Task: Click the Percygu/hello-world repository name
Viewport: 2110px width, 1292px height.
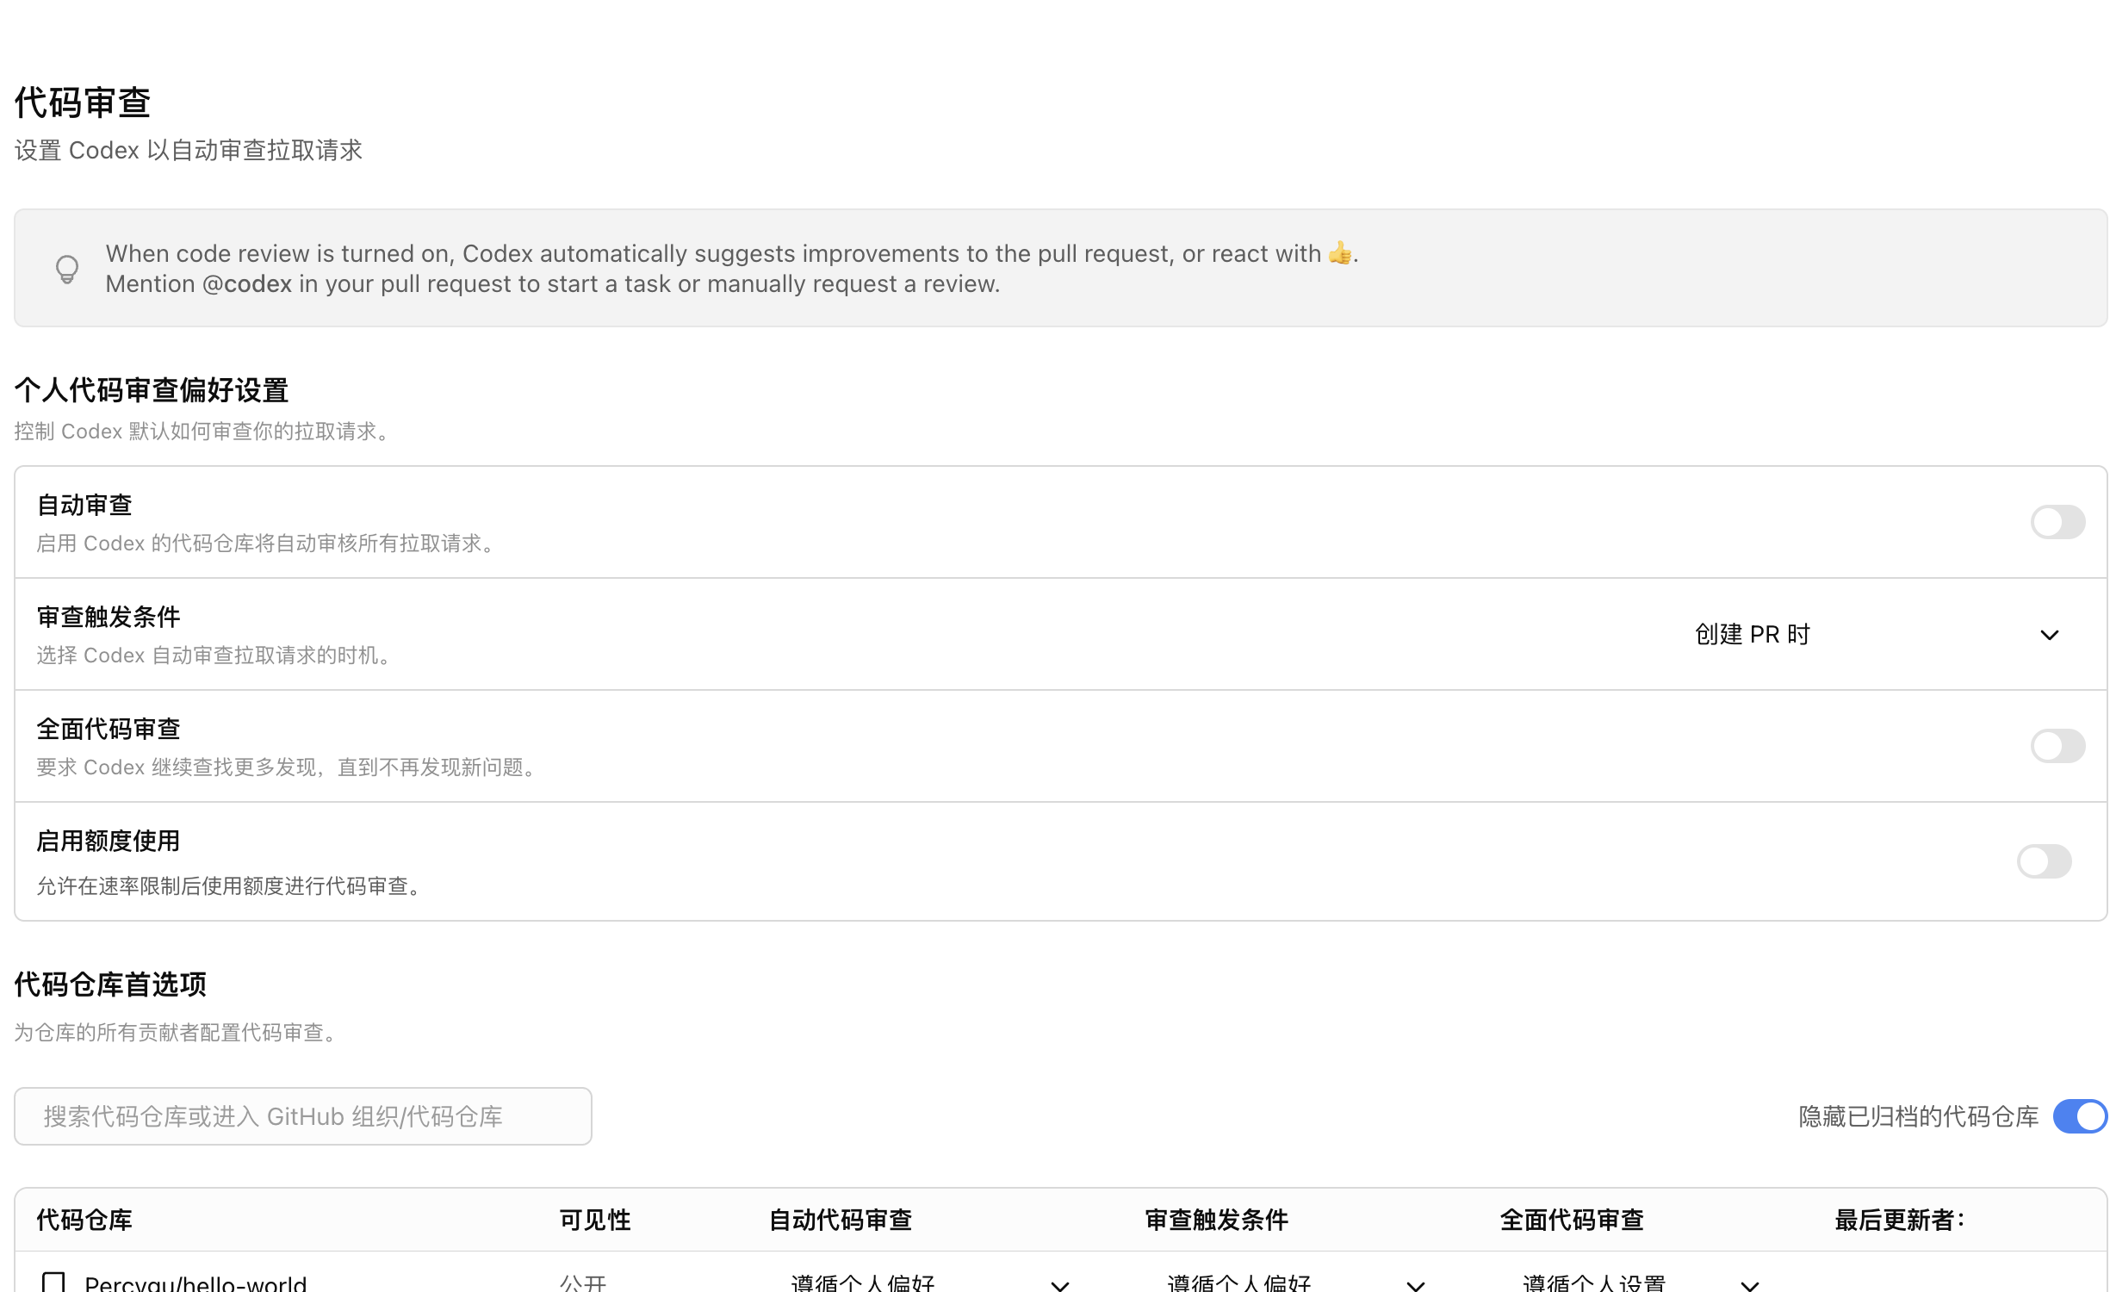Action: (195, 1283)
